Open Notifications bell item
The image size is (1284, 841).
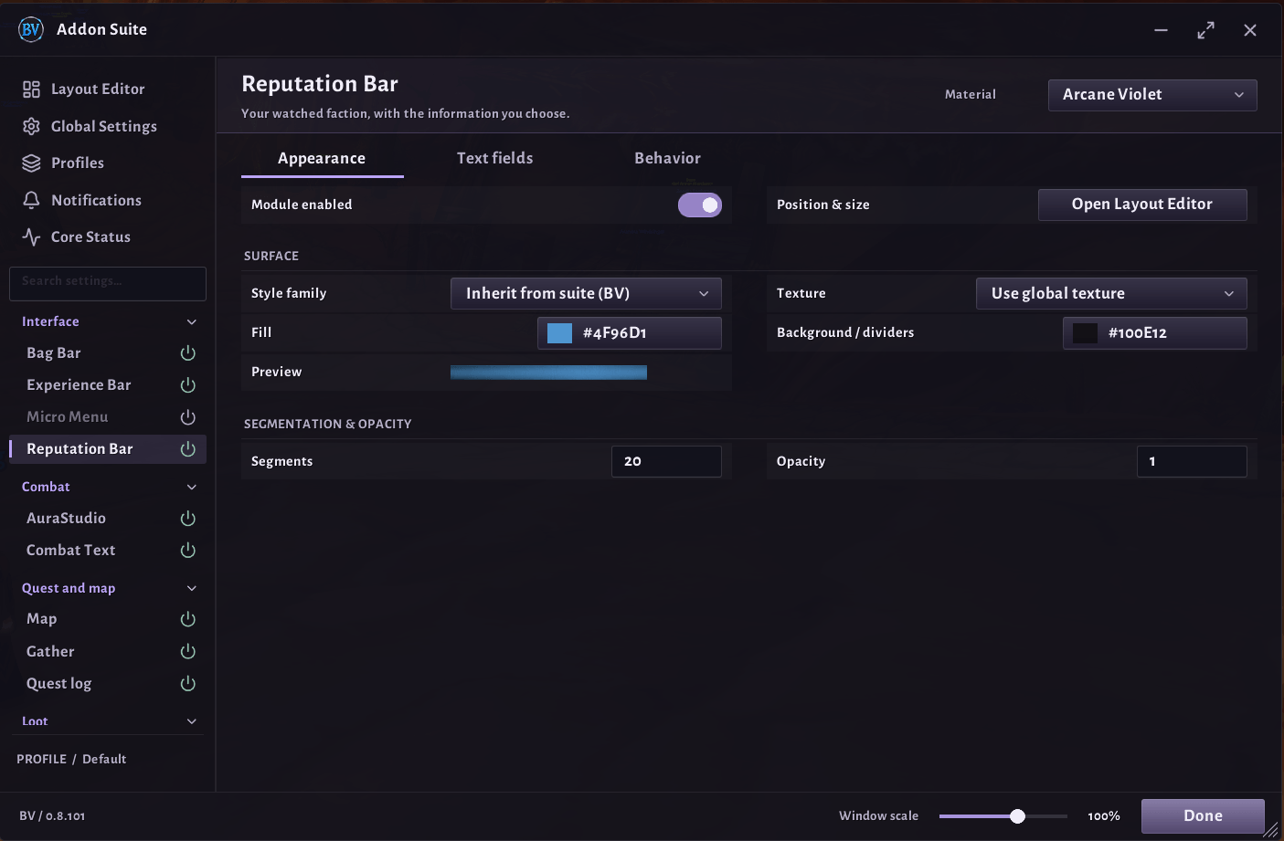[82, 200]
